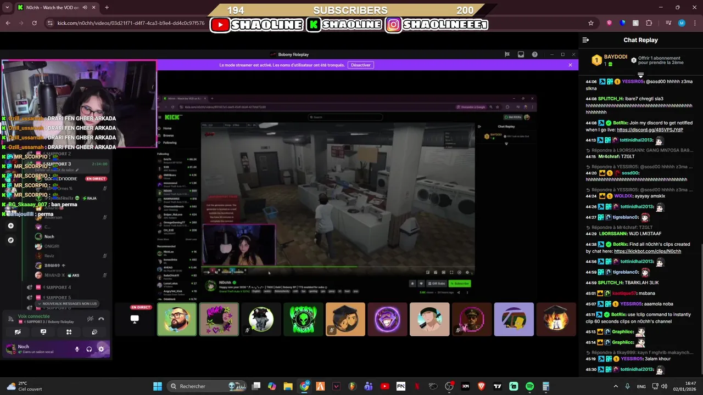Click the Chat Replay header title
The width and height of the screenshot is (703, 395).
[640, 40]
